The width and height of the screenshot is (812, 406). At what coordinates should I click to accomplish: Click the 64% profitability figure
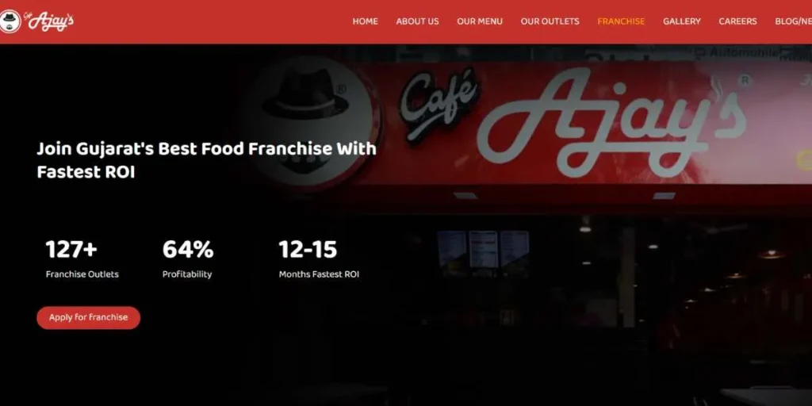[x=188, y=249]
